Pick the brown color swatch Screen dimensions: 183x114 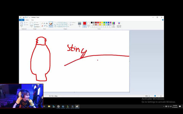point(96,25)
